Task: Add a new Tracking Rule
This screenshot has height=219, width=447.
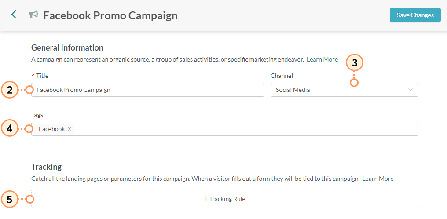Action: click(225, 199)
